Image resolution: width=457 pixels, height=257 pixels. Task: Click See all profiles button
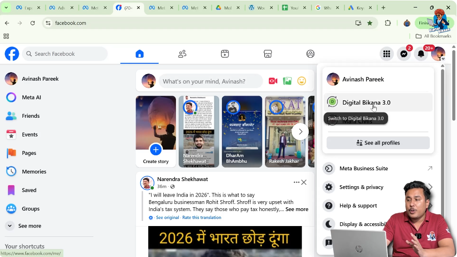pos(378,143)
